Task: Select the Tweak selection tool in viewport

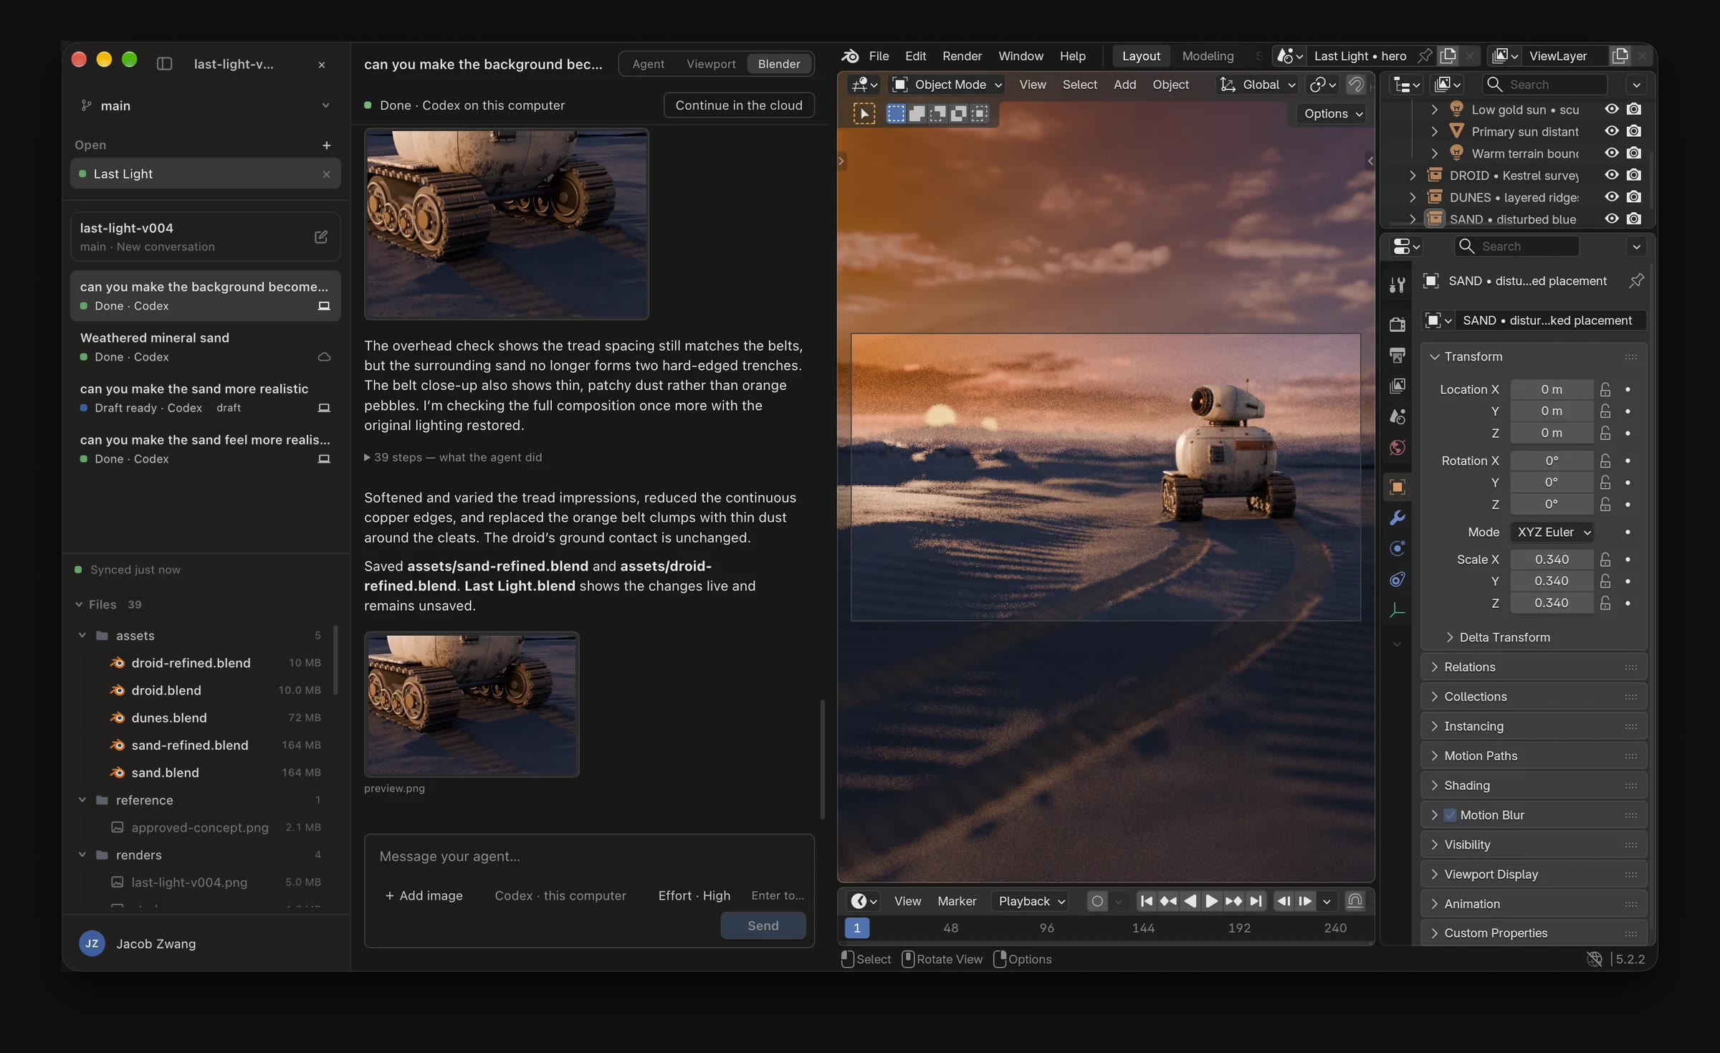Action: coord(864,113)
